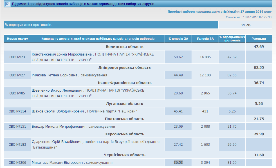Click the 'Кандидат у депутати' column header
The width and height of the screenshot is (276, 168).
[98, 39]
